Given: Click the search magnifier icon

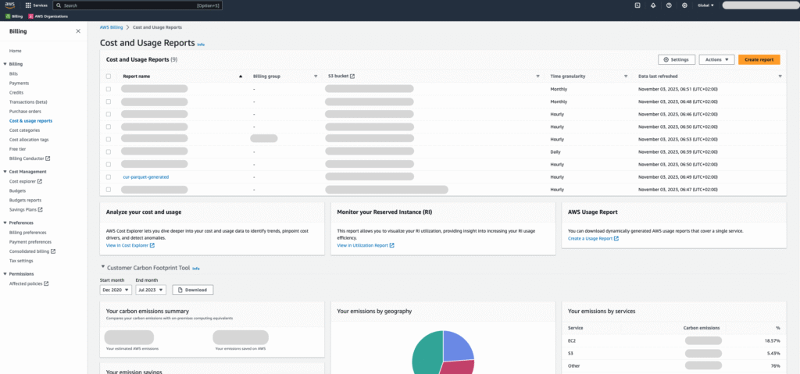Looking at the screenshot, I should pyautogui.click(x=59, y=5).
